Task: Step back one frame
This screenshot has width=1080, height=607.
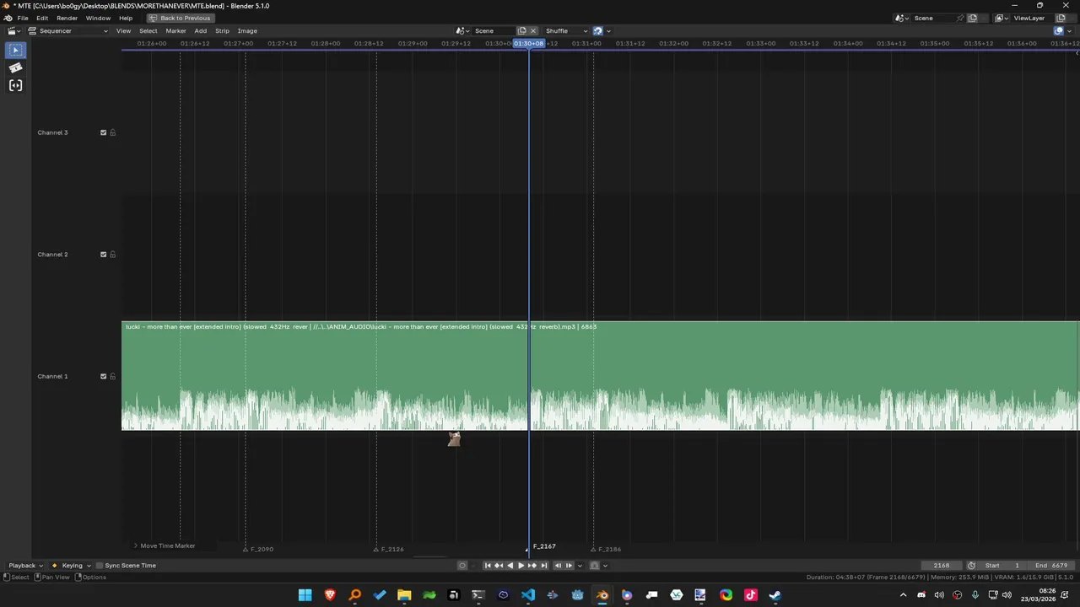Action: 558,566
